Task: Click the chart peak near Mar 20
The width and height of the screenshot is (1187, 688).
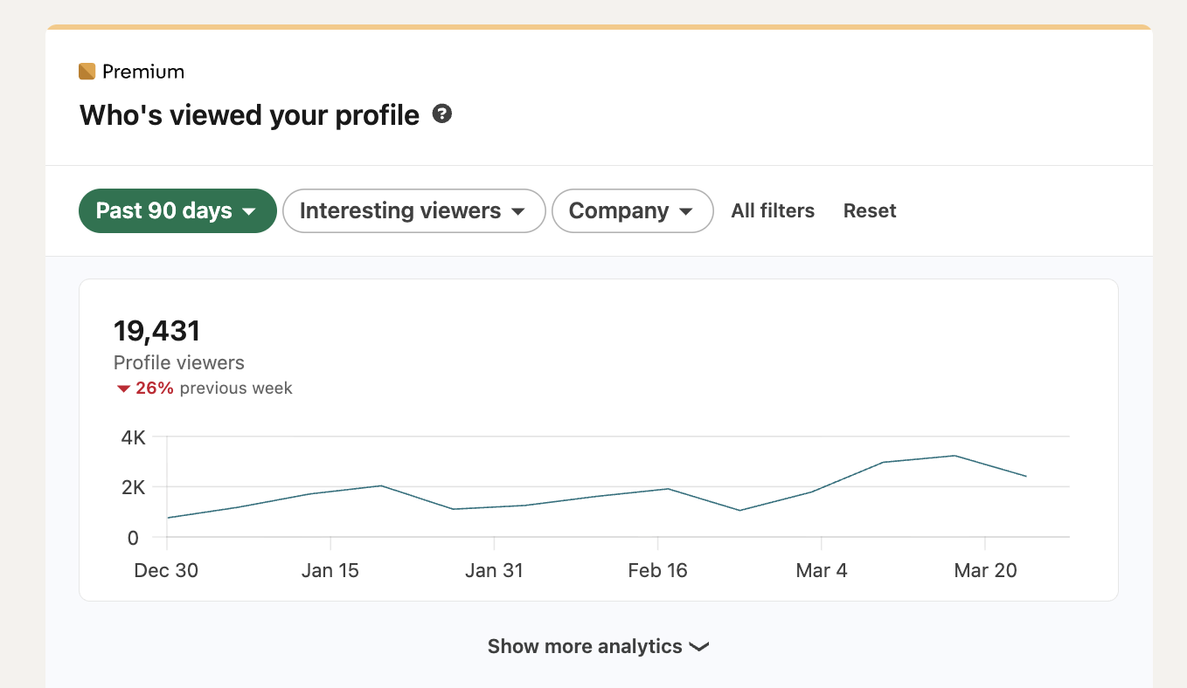Action: [953, 456]
